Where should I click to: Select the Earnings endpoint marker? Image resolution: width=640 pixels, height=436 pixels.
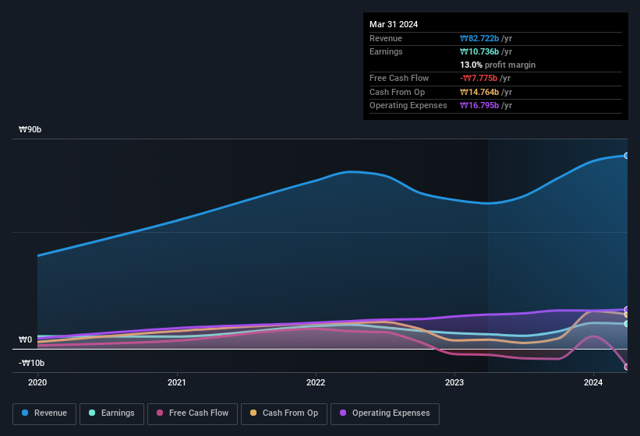[x=627, y=324]
